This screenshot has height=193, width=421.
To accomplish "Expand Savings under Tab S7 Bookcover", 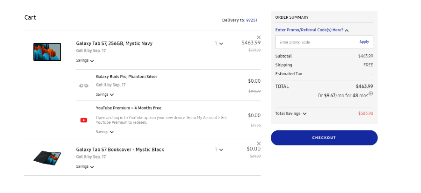I will pos(85,167).
